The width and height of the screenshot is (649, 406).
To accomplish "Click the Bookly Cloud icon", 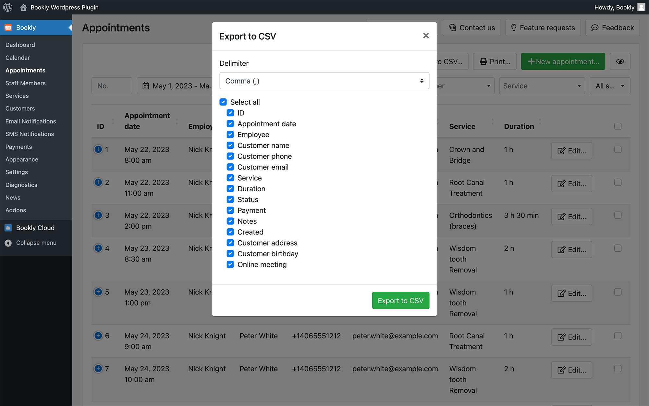I will [x=8, y=228].
